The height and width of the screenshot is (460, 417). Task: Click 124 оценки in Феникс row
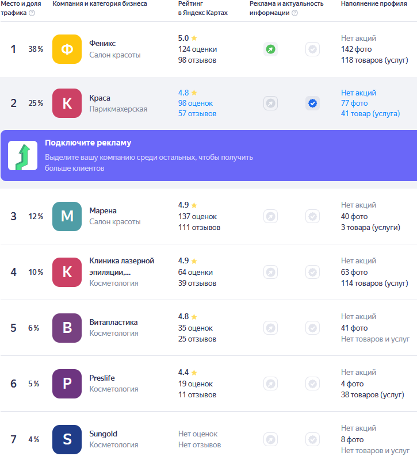click(x=197, y=49)
